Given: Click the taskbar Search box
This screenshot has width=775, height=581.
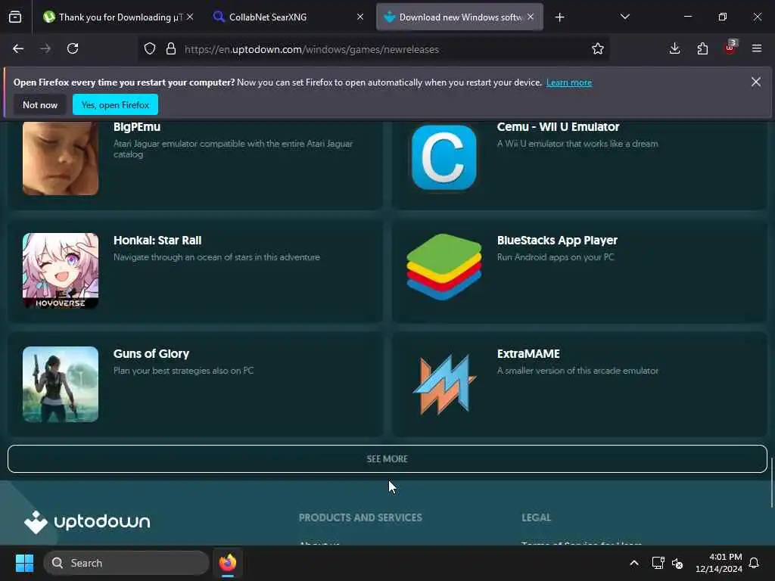Looking at the screenshot, I should (x=126, y=563).
